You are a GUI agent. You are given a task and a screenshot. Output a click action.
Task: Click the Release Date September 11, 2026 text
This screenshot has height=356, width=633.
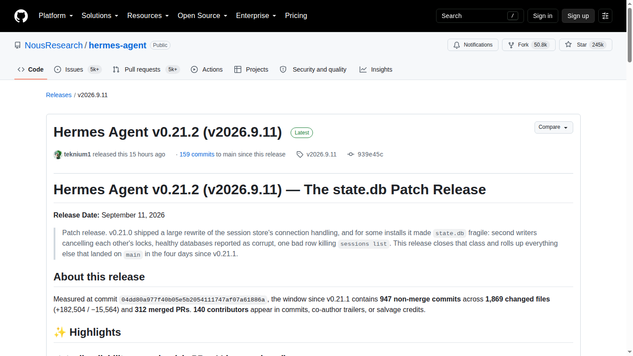point(109,215)
